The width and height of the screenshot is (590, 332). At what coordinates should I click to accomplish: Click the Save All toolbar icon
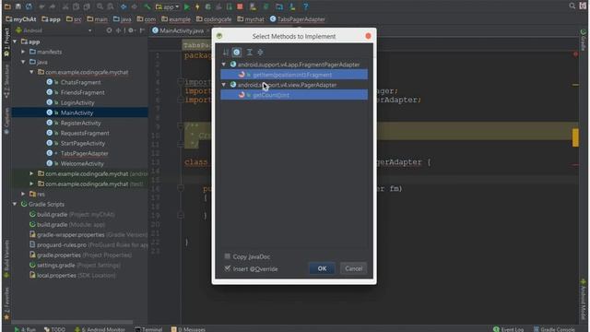[x=18, y=6]
